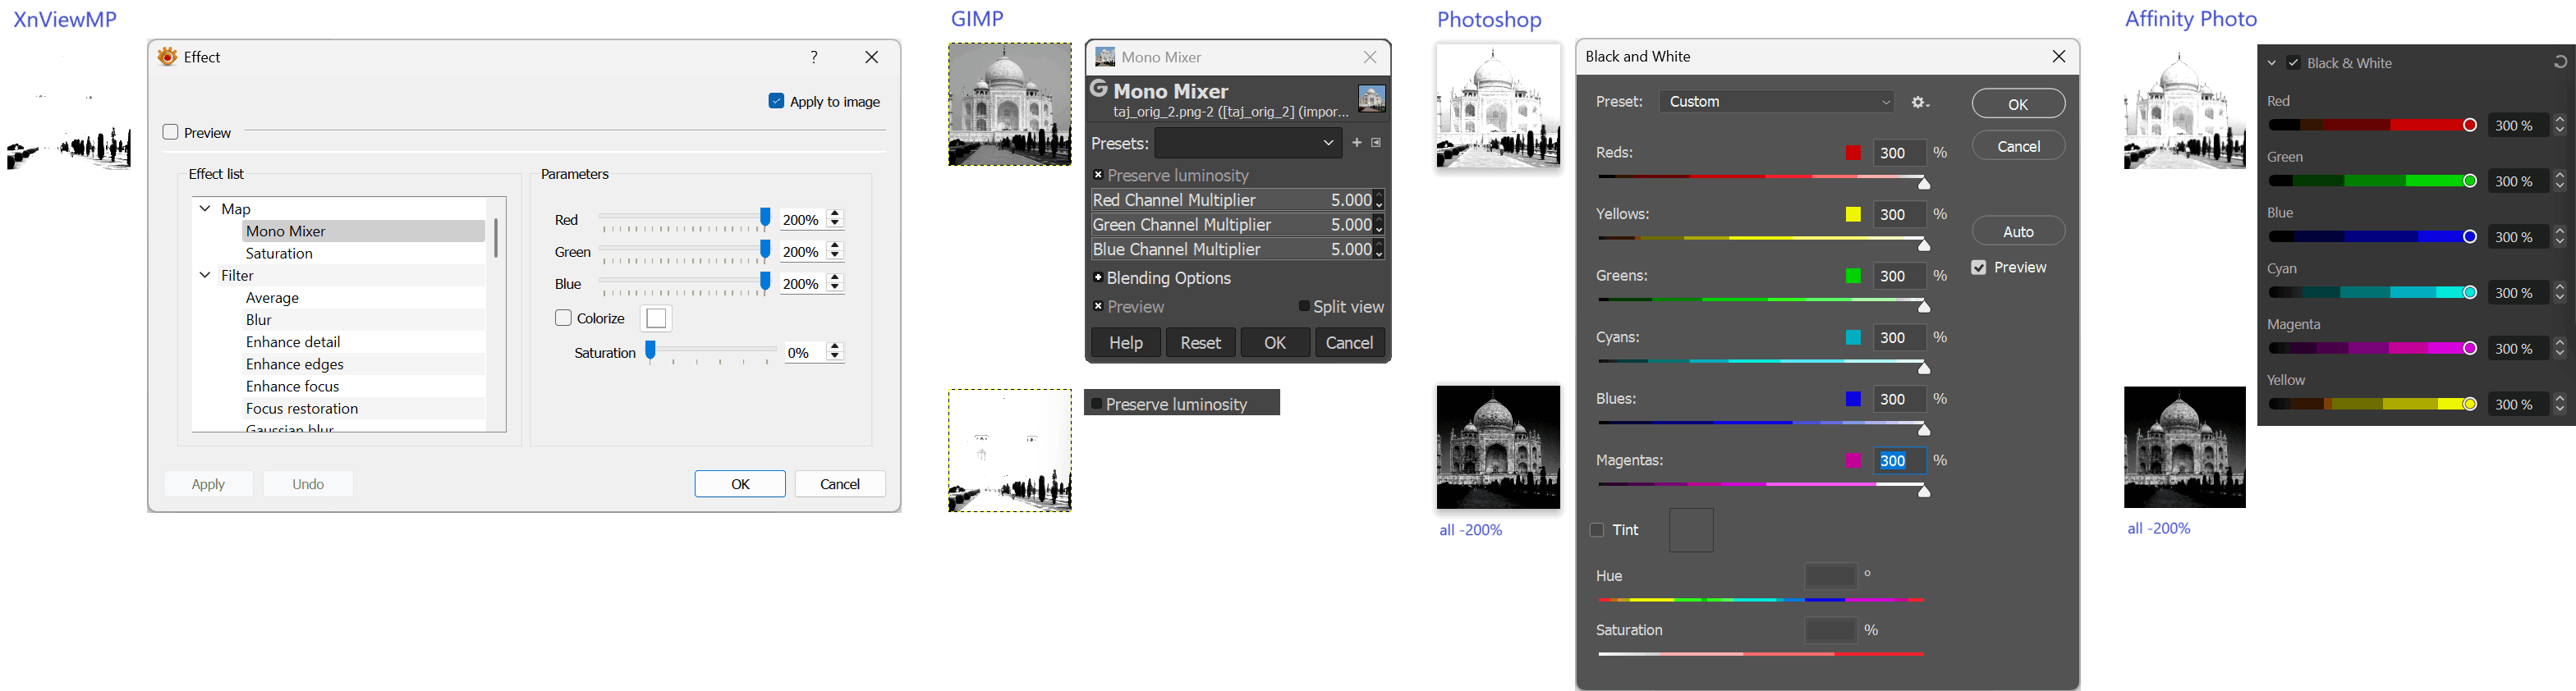Viewport: 2576px width, 691px height.
Task: Reset the Affinity Black & White adjustment
Action: [2560, 62]
